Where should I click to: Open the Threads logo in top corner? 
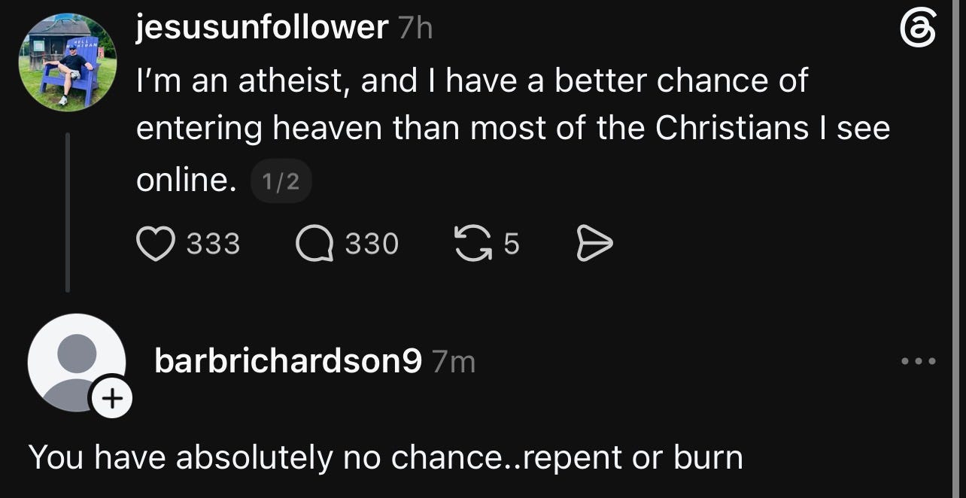(919, 30)
